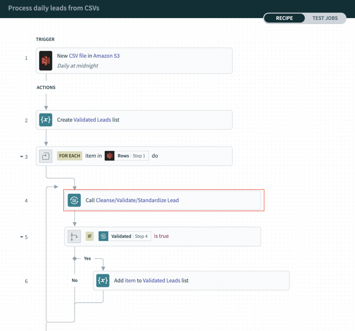The height and width of the screenshot is (331, 355).
Task: Select the Rows Step 1 datapill
Action: (x=128, y=156)
